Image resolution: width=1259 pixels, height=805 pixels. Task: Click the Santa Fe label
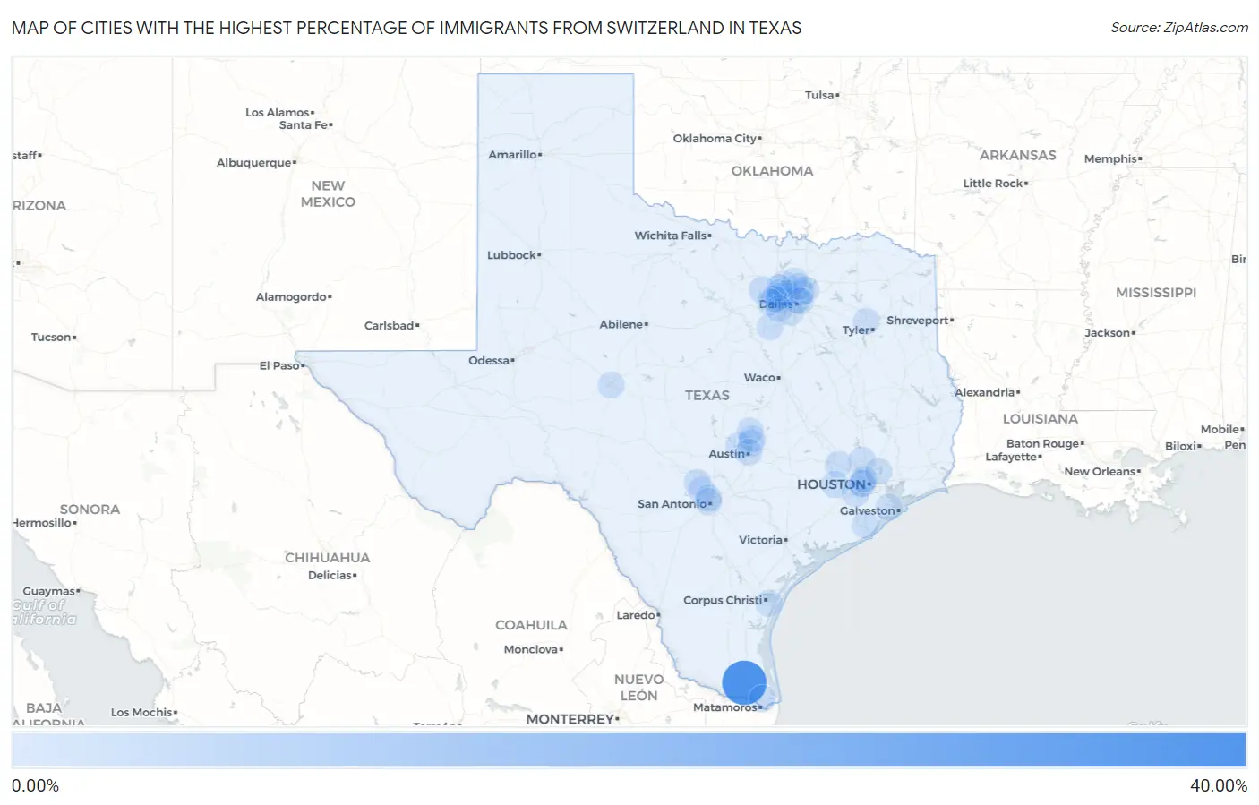304,125
